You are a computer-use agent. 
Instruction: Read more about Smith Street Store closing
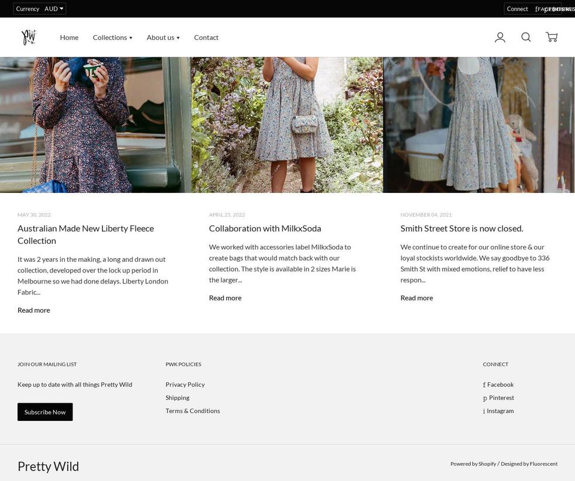(417, 298)
